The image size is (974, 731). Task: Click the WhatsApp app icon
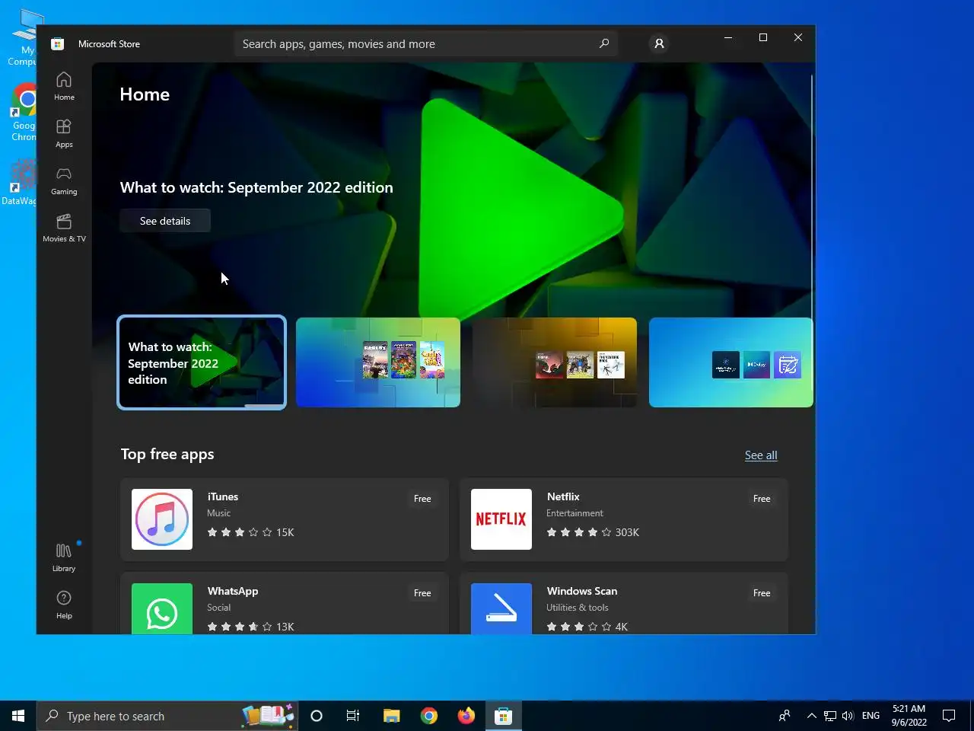click(x=162, y=608)
